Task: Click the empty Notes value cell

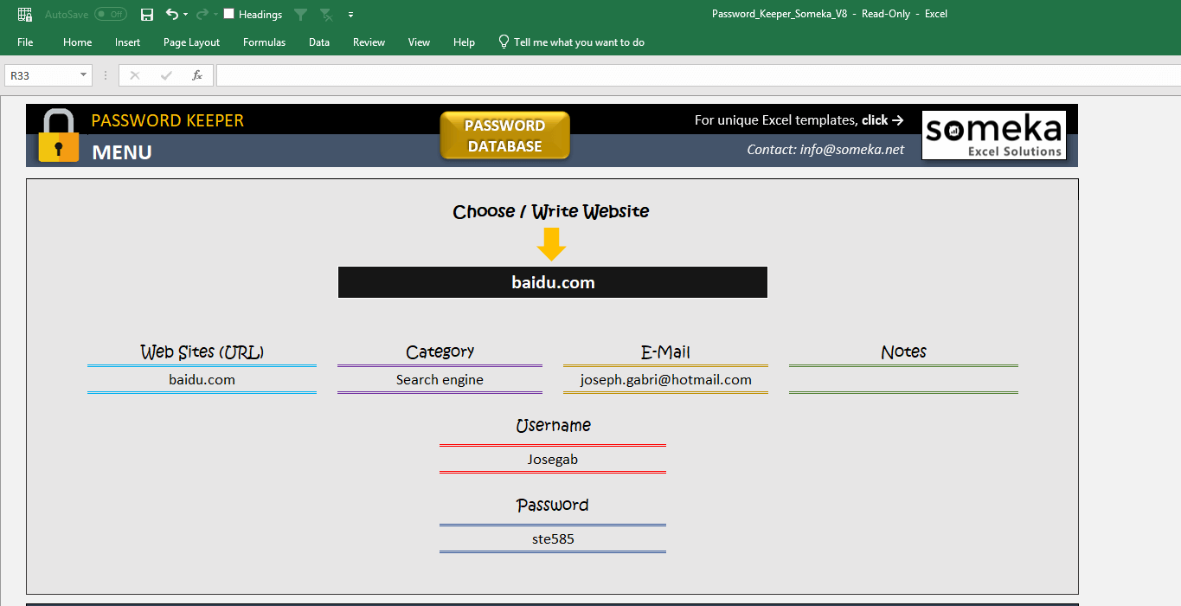Action: 903,380
